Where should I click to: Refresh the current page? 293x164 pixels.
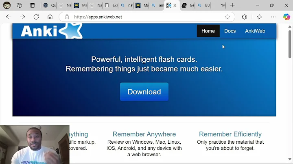pyautogui.click(x=36, y=17)
